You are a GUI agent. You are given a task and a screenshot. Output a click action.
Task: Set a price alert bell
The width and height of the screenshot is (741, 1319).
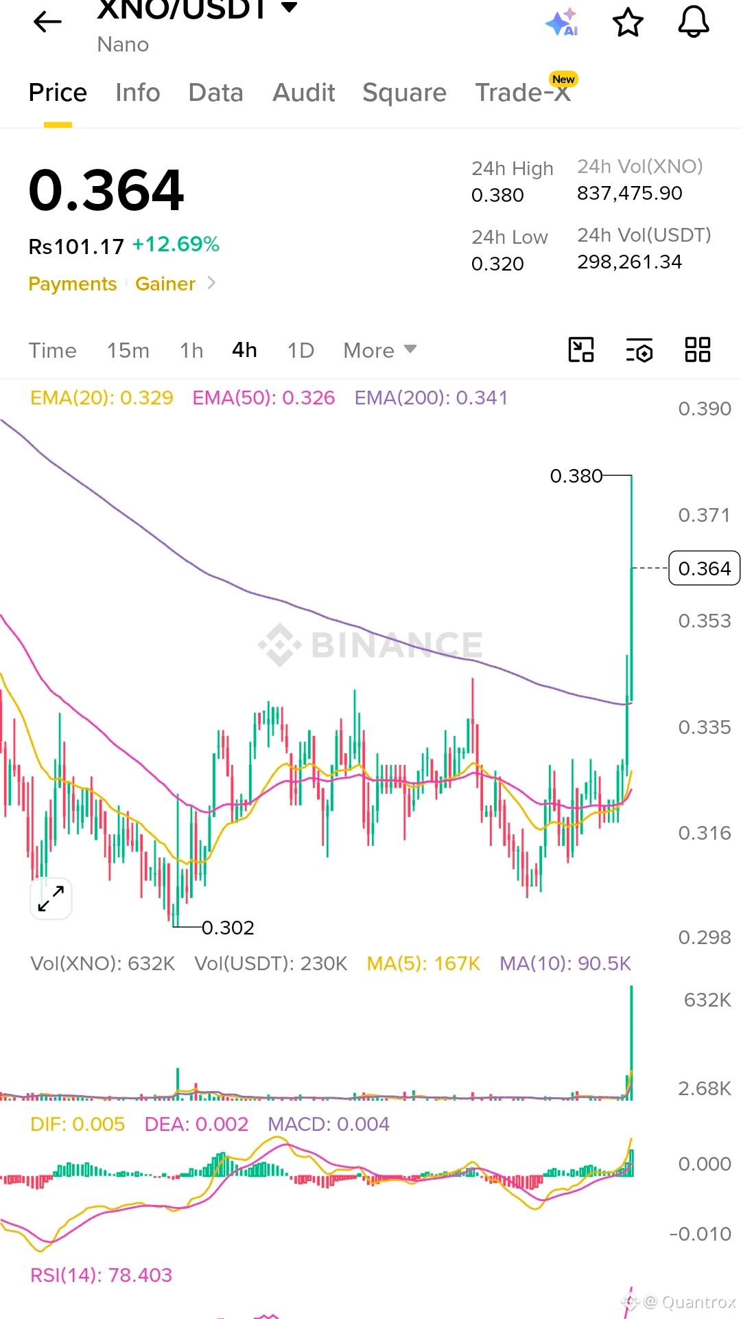click(694, 22)
